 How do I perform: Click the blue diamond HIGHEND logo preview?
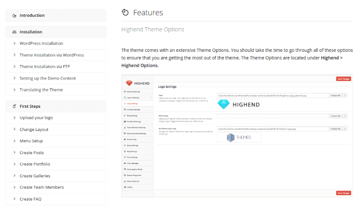pyautogui.click(x=239, y=105)
